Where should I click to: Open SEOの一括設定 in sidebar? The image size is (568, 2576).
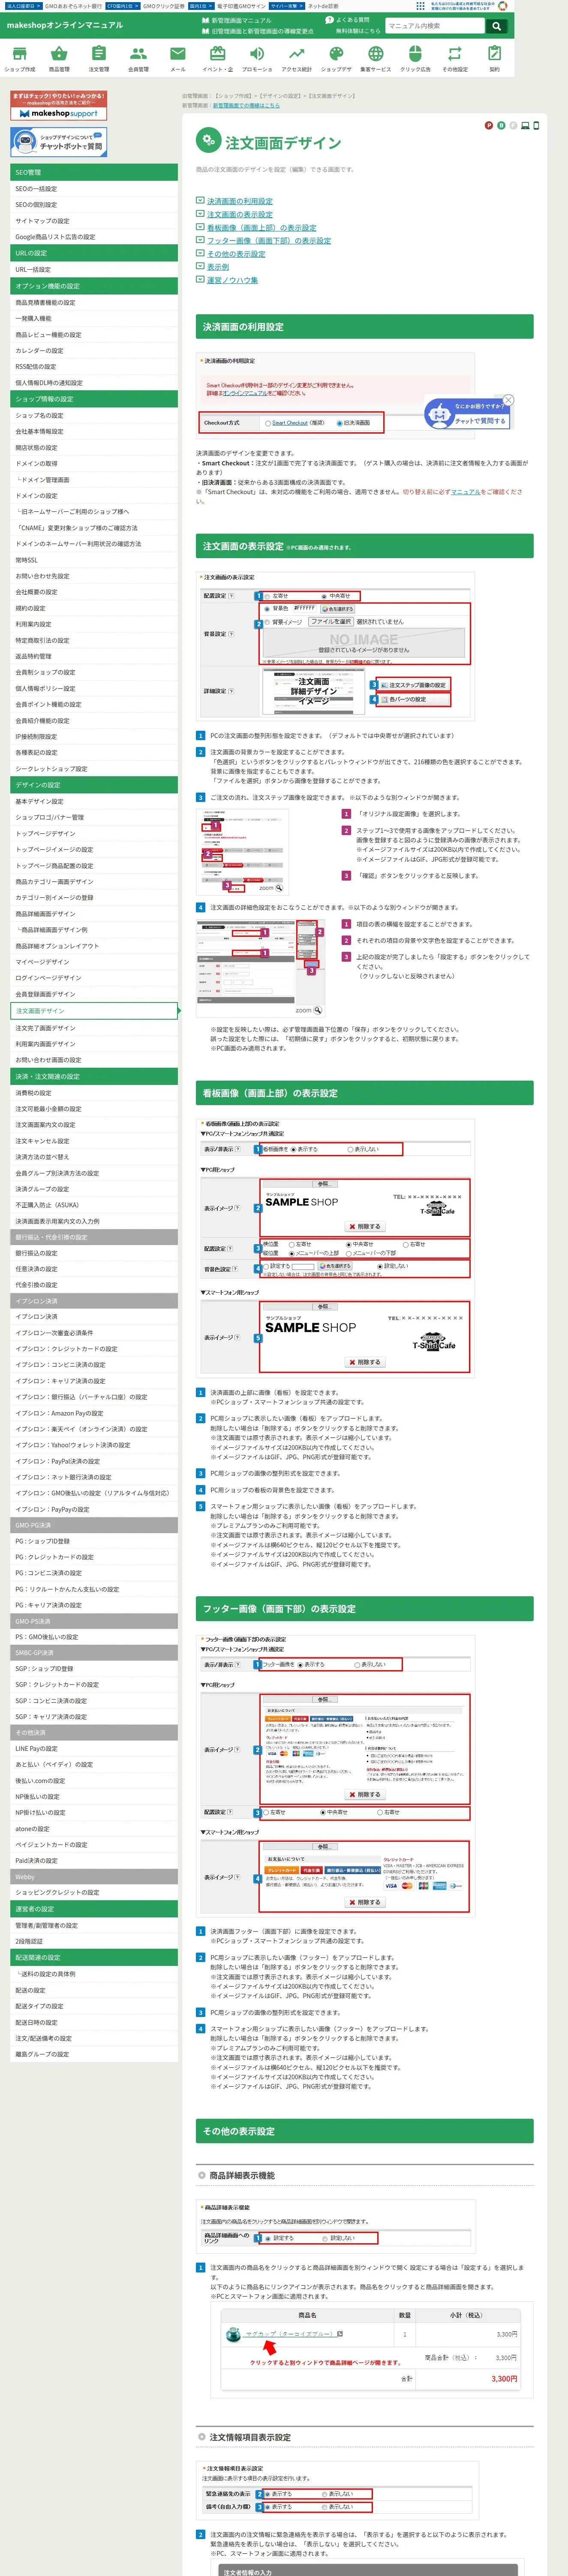(x=94, y=189)
